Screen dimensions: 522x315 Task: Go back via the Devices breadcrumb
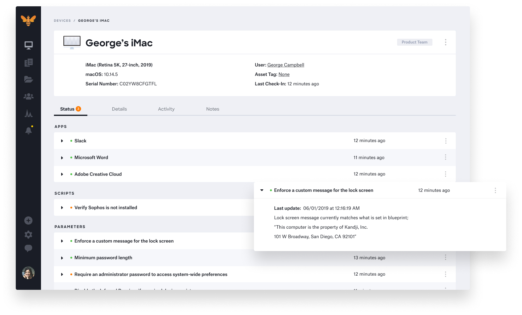pyautogui.click(x=62, y=20)
